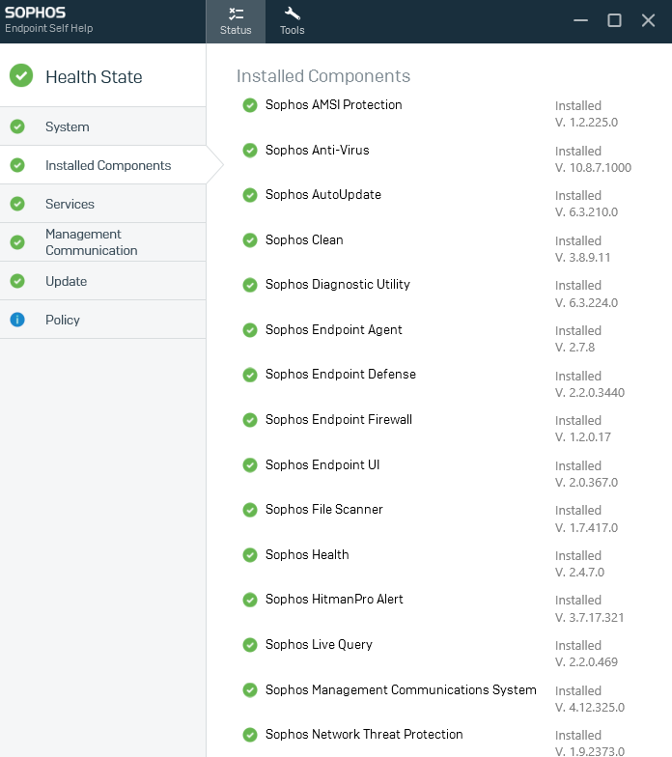Click version V. 2.7.8 text
Screen dimensions: 672x757
(x=574, y=348)
